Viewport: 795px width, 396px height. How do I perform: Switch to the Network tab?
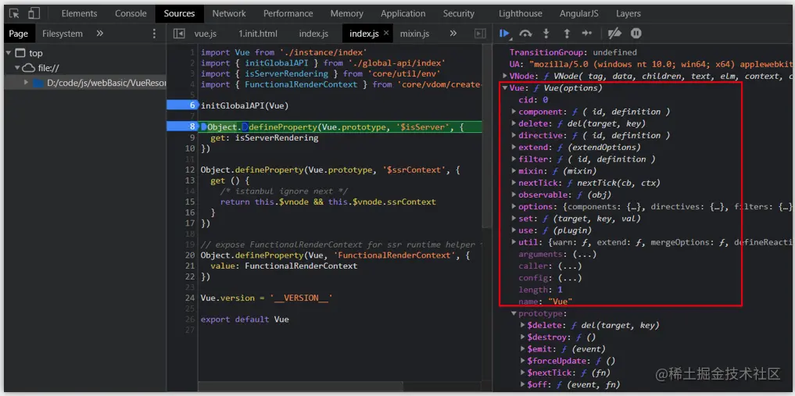point(229,14)
